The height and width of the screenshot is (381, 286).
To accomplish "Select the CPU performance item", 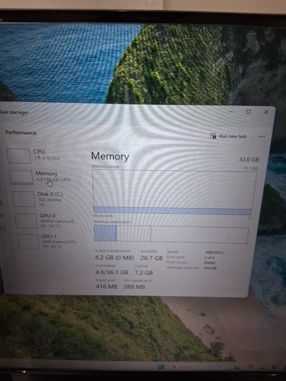I will pos(39,155).
